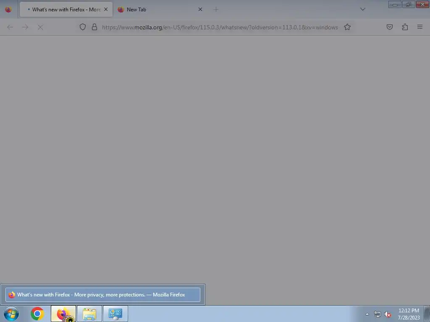This screenshot has height=322, width=430.
Task: Open the Firefox application hamburger menu
Action: coord(420,27)
